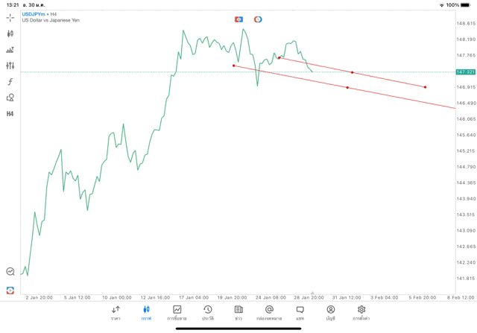Tap the red-blue rectangular icon above chart
This screenshot has height=333, width=477.
[238, 19]
